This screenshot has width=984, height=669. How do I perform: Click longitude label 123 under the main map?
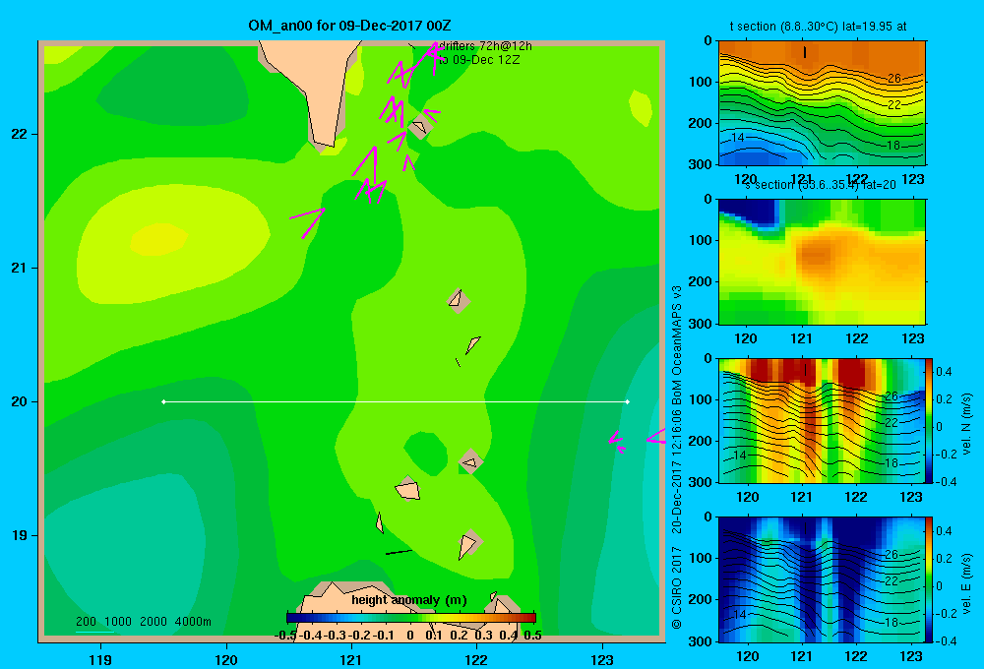[602, 659]
